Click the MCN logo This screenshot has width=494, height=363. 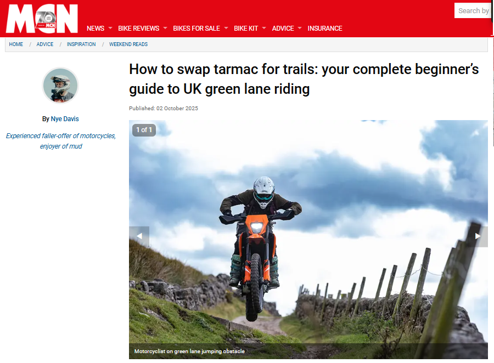pos(42,19)
